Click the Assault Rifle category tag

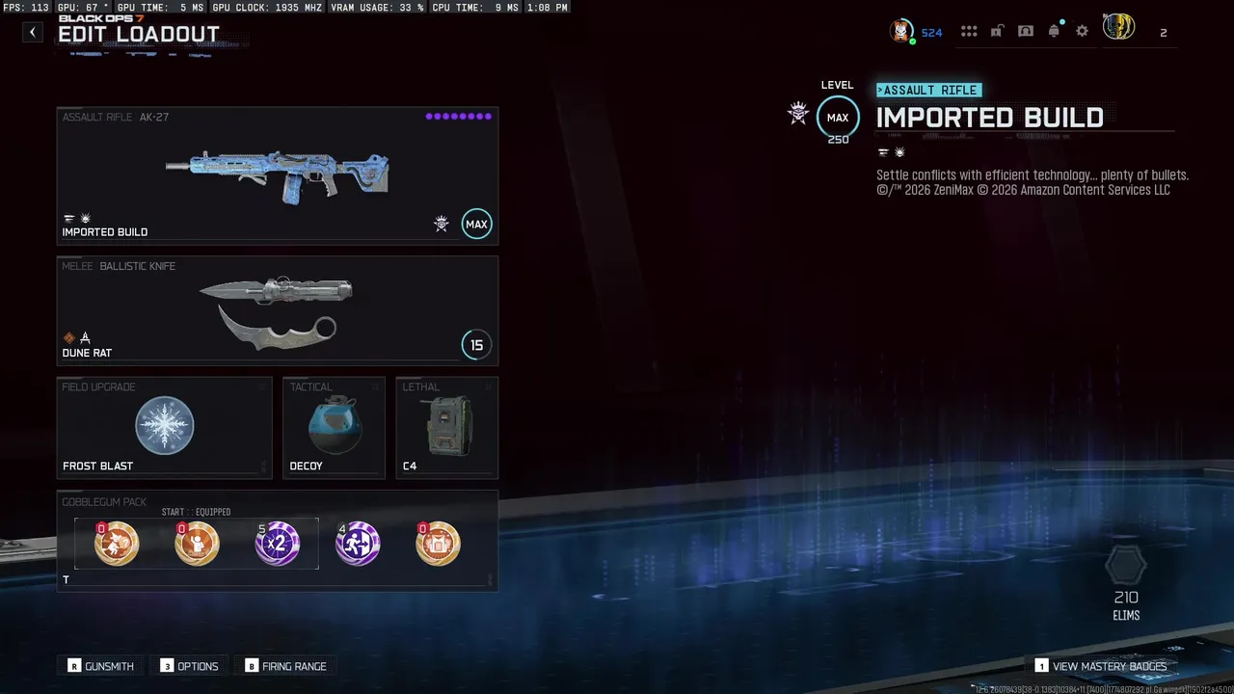929,91
